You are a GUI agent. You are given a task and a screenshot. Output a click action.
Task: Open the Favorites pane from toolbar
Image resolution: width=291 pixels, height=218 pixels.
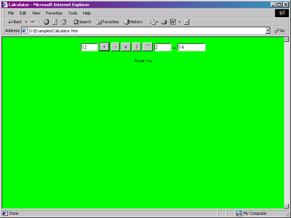tap(107, 22)
